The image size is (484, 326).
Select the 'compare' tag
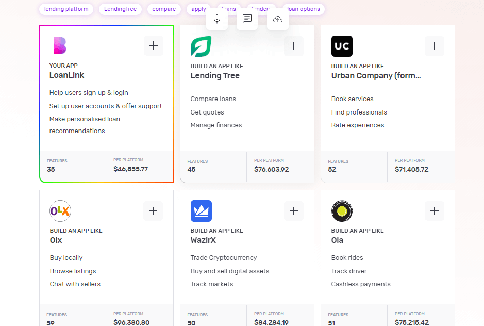click(x=164, y=9)
